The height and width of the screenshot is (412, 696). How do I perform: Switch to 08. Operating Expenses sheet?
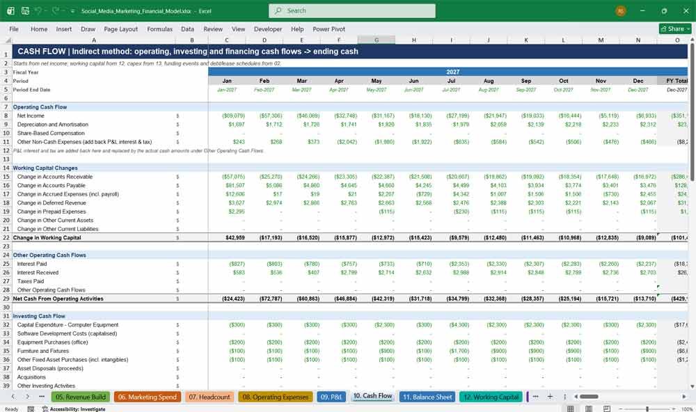pos(276,397)
